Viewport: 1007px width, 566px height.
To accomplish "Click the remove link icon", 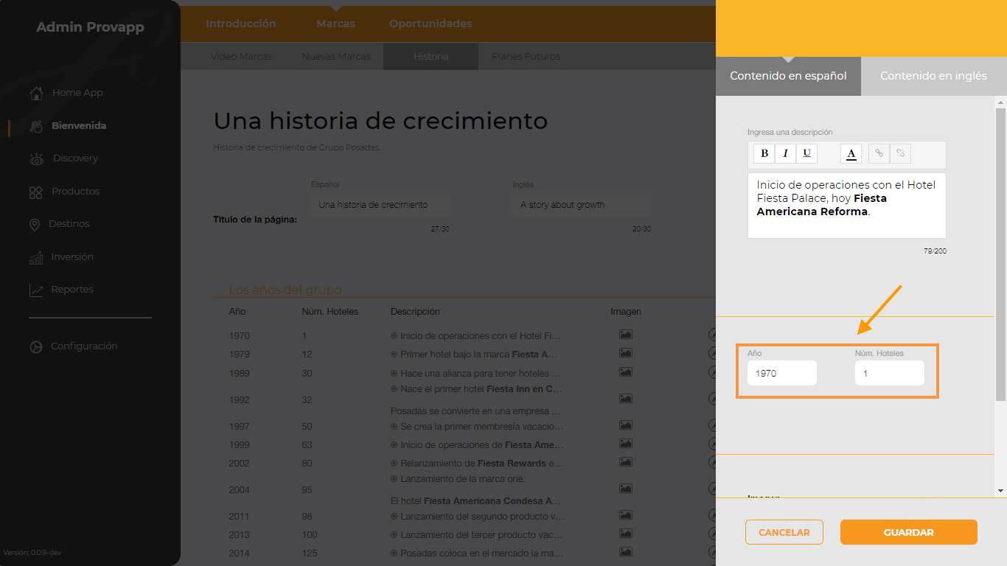I will coord(900,153).
